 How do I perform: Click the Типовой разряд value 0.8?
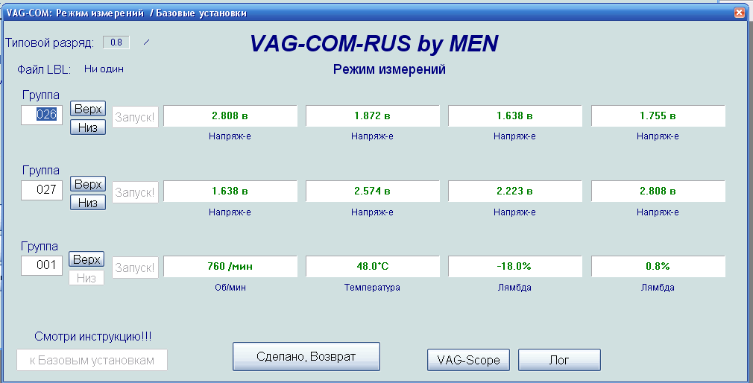[116, 42]
